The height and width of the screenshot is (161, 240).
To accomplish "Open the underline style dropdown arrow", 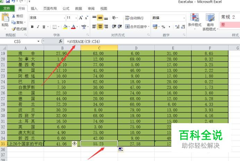I will pyautogui.click(x=48, y=27).
